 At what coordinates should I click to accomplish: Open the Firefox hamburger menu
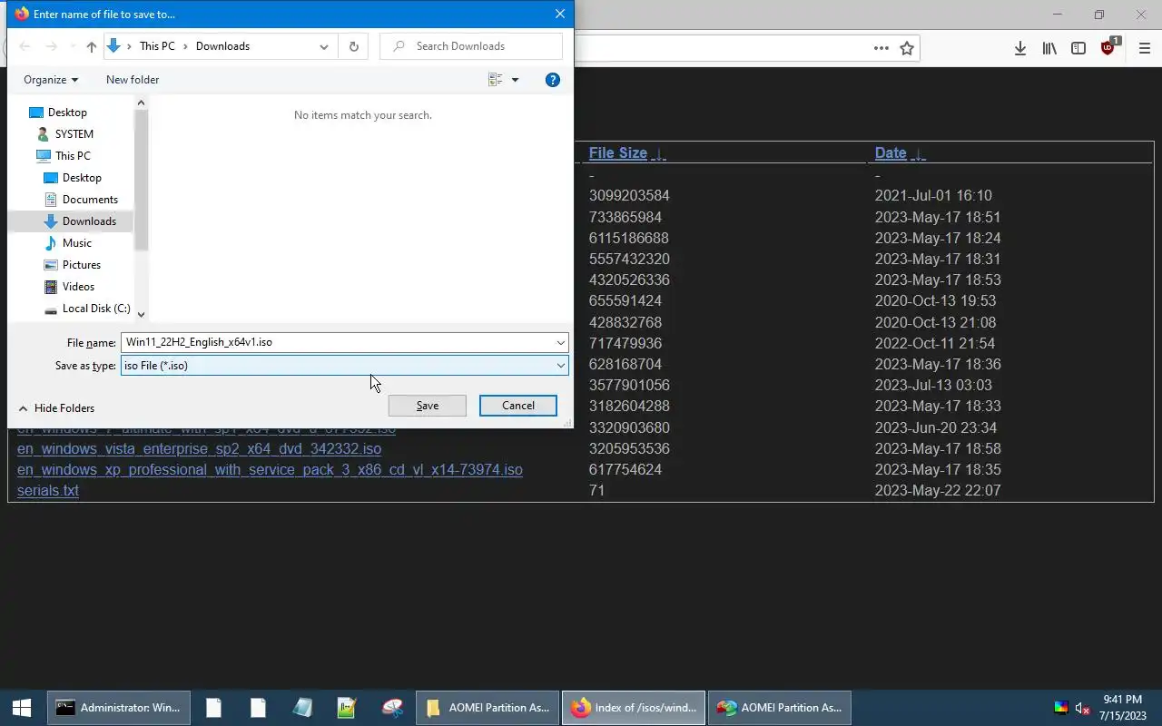pyautogui.click(x=1144, y=48)
